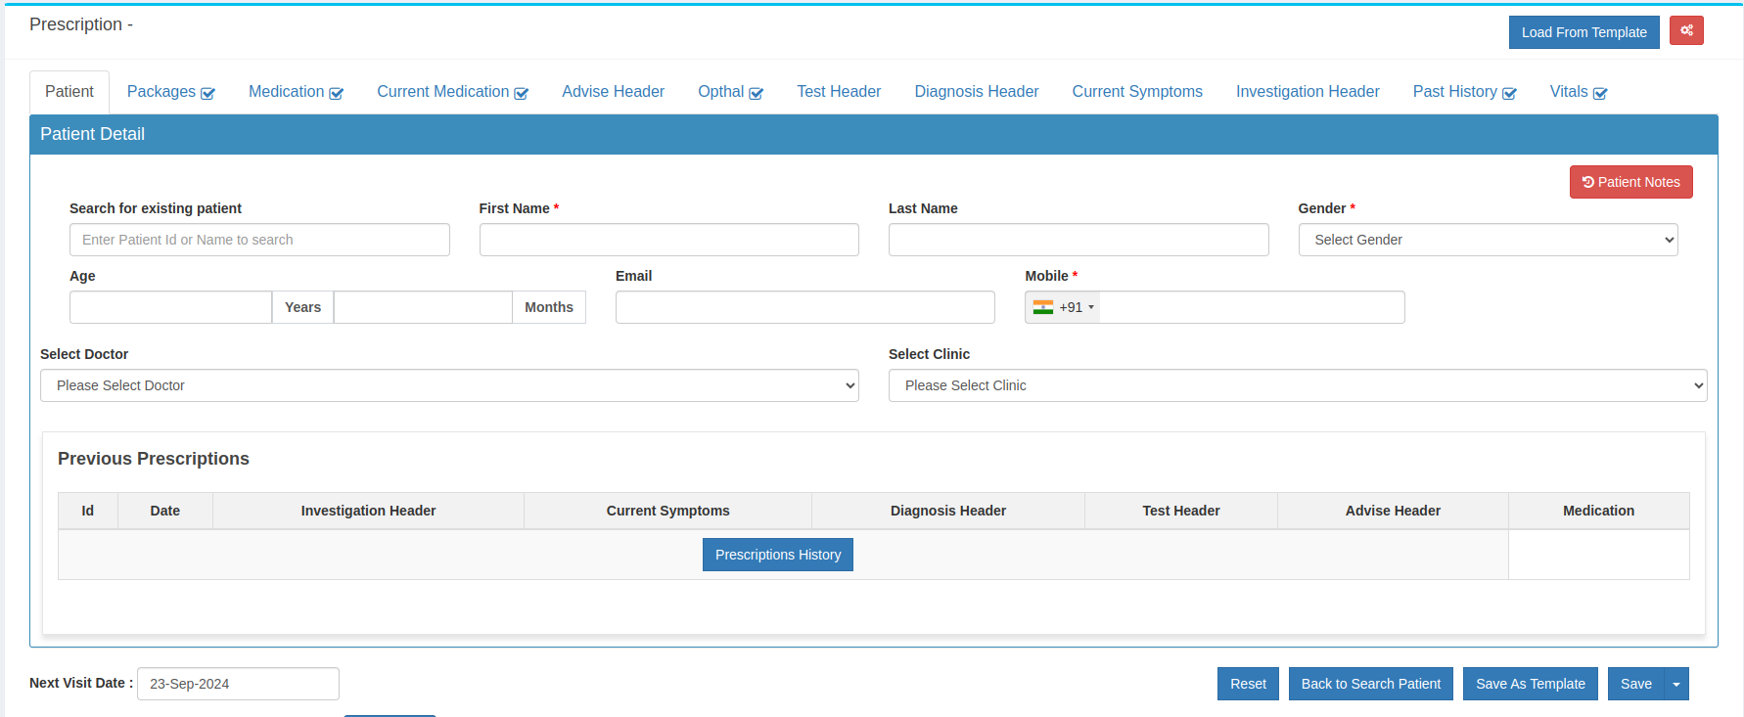Image resolution: width=1744 pixels, height=717 pixels.
Task: Toggle the Current Medication checkbox icon
Action: [521, 93]
